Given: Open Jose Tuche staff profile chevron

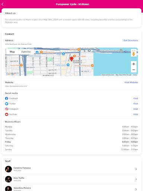Looking at the screenshot, I should pyautogui.click(x=136, y=179).
